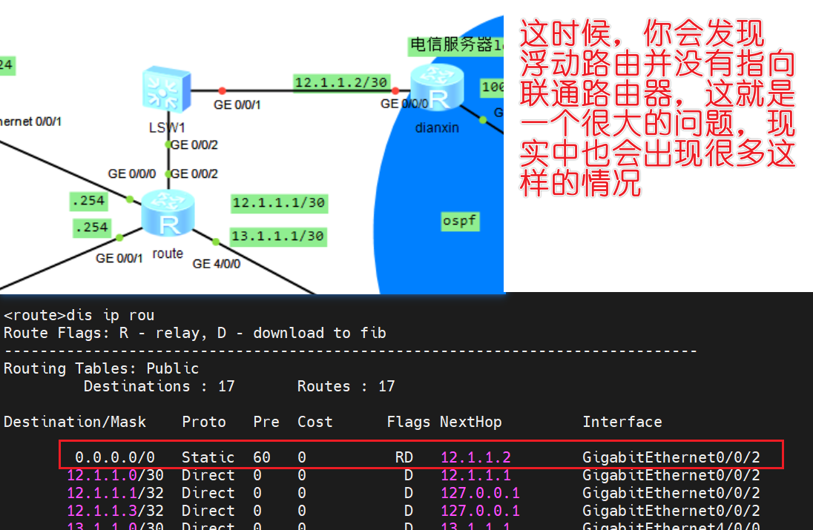Click the 12.1.1.2 next hop of the static route
This screenshot has height=530, width=813.
(475, 457)
